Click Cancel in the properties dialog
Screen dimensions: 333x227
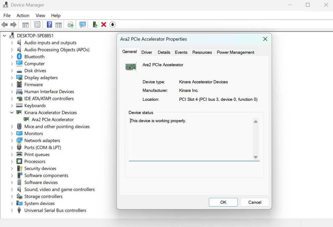(254, 202)
